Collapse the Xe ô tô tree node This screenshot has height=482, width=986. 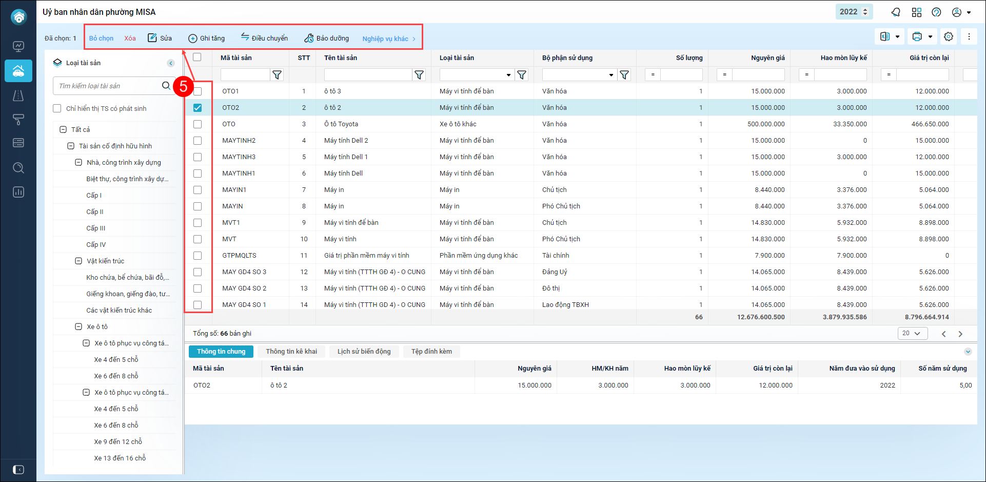coord(78,326)
